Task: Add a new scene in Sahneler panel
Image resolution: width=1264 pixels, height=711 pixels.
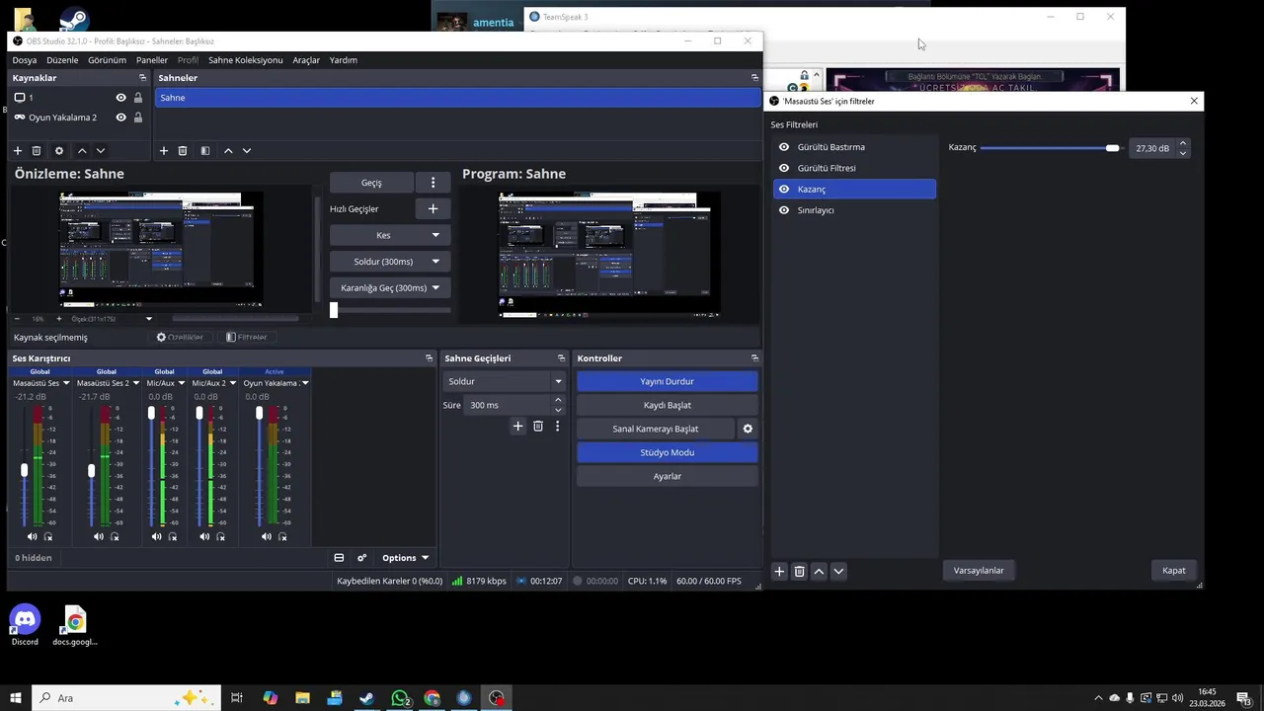Action: tap(164, 150)
